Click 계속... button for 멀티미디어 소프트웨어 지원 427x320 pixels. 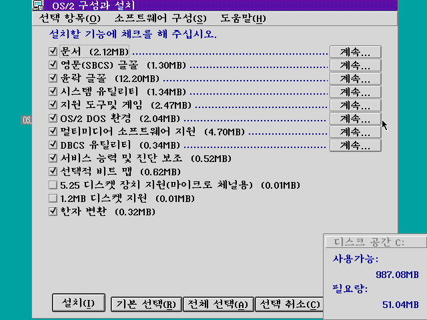356,132
